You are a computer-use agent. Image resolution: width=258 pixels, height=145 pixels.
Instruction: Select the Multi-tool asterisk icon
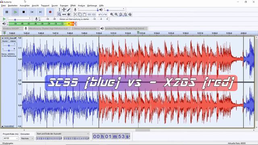(69, 14)
